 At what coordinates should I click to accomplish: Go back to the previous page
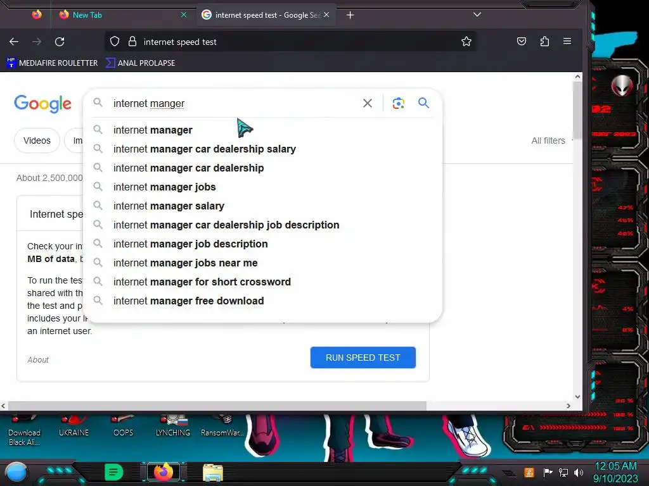(x=14, y=41)
